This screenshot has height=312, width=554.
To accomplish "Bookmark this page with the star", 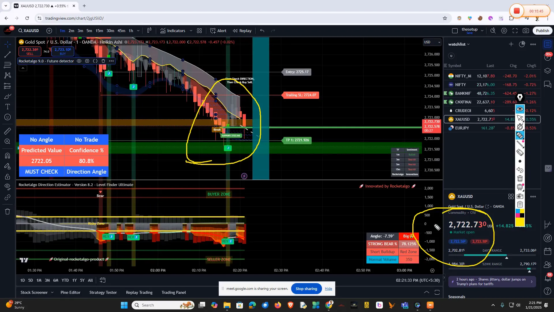I will (x=445, y=18).
